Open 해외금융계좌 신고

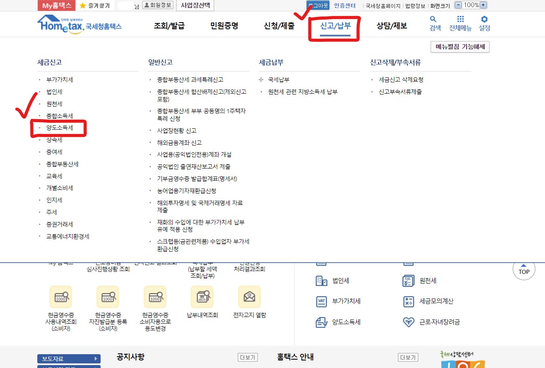coord(179,143)
